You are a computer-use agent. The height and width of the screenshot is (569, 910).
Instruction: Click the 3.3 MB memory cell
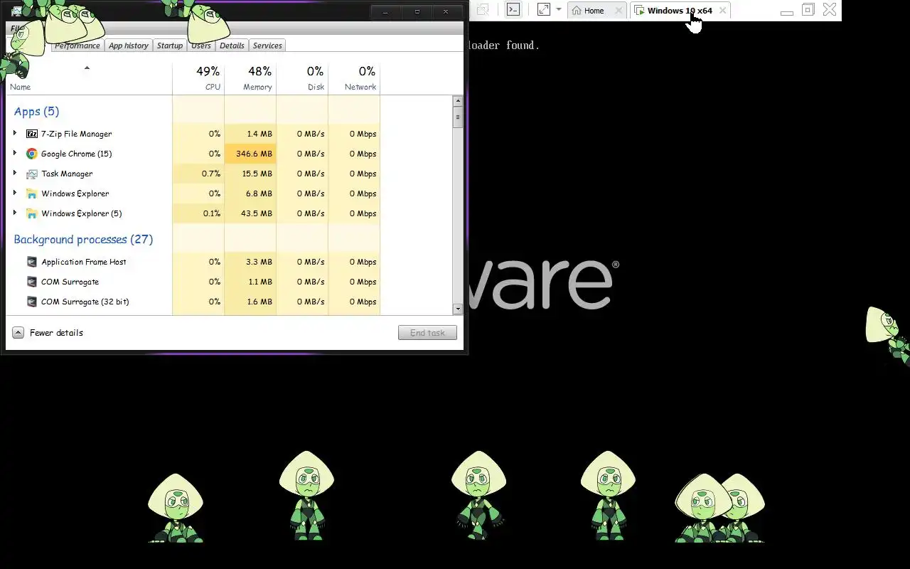click(250, 262)
